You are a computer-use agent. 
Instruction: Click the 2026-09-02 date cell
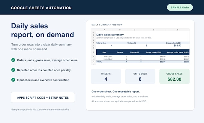[108, 59]
